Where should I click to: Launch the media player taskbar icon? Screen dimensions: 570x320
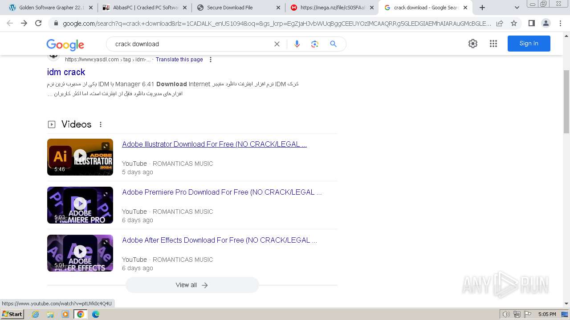point(65,314)
